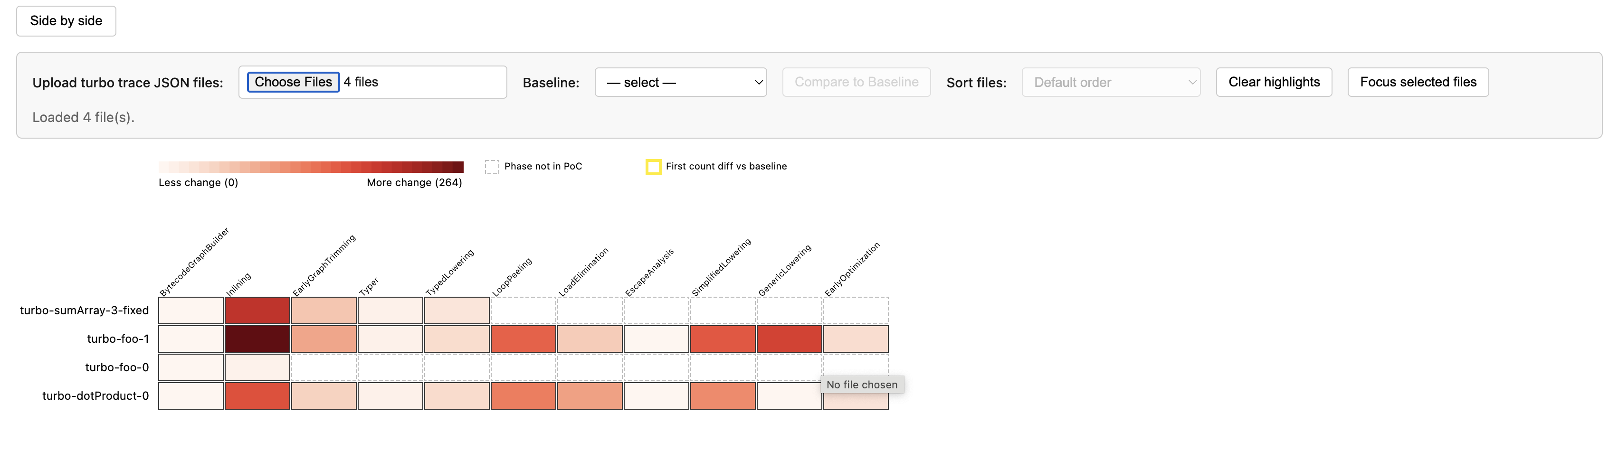This screenshot has width=1618, height=470.
Task: Click Inlining cell for turbo-sumArray-3-fixed
Action: pos(257,310)
